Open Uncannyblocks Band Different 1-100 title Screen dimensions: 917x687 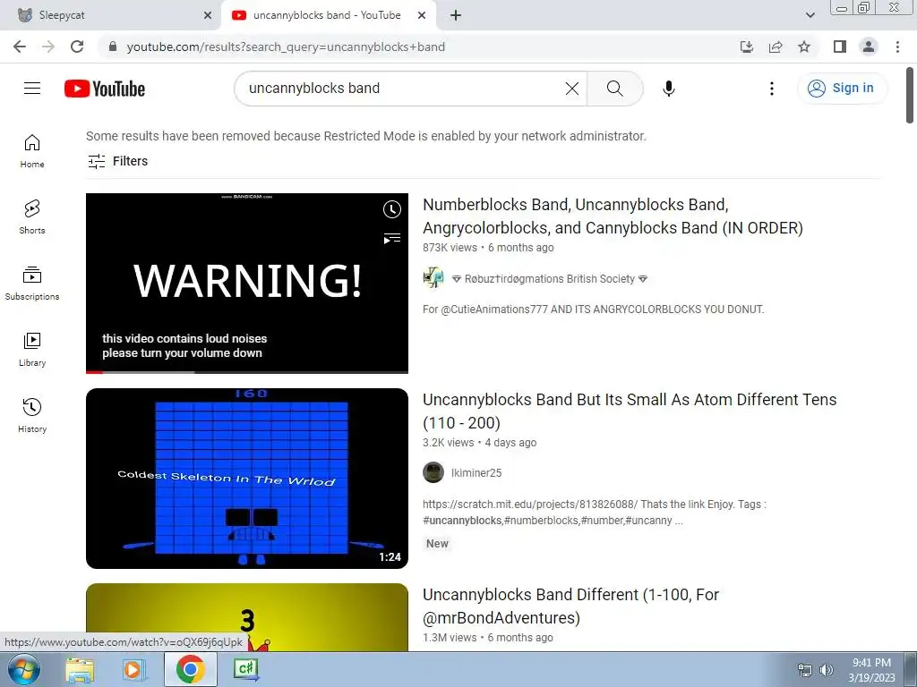(570, 606)
